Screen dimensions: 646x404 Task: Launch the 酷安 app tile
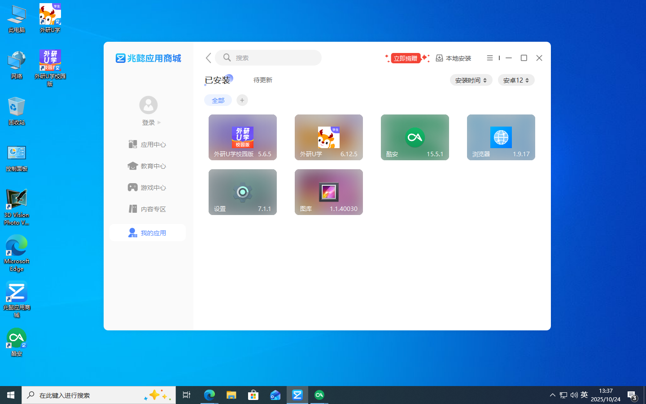pos(415,137)
